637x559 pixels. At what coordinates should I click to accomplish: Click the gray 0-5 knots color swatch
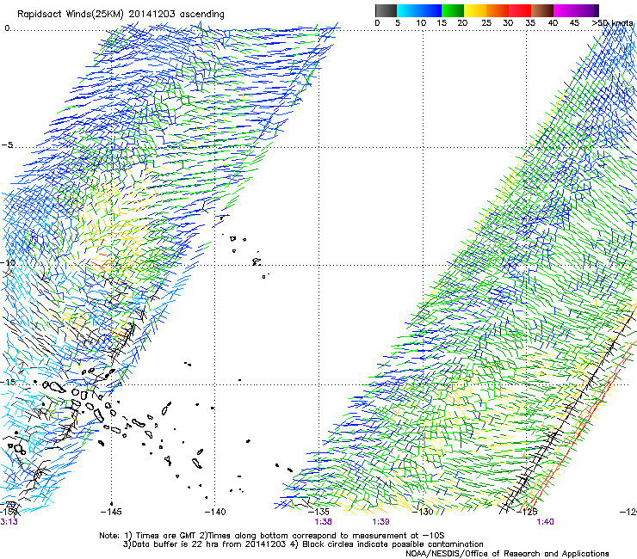point(386,10)
